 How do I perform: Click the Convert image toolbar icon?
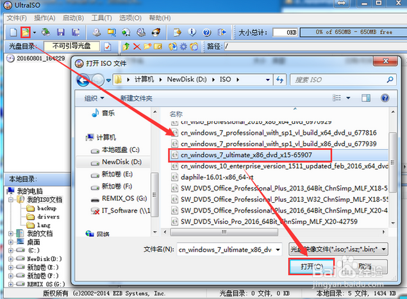tap(126, 32)
